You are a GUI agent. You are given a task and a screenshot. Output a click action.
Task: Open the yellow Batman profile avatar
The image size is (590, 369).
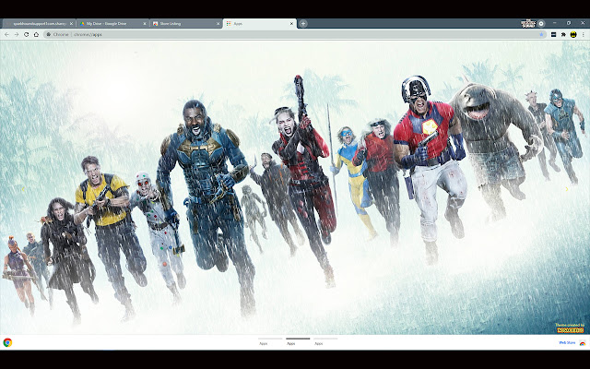click(573, 34)
